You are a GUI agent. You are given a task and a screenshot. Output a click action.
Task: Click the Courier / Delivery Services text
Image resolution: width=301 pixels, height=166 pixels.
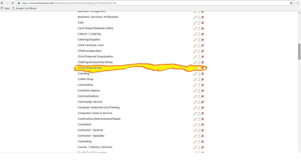click(x=95, y=147)
